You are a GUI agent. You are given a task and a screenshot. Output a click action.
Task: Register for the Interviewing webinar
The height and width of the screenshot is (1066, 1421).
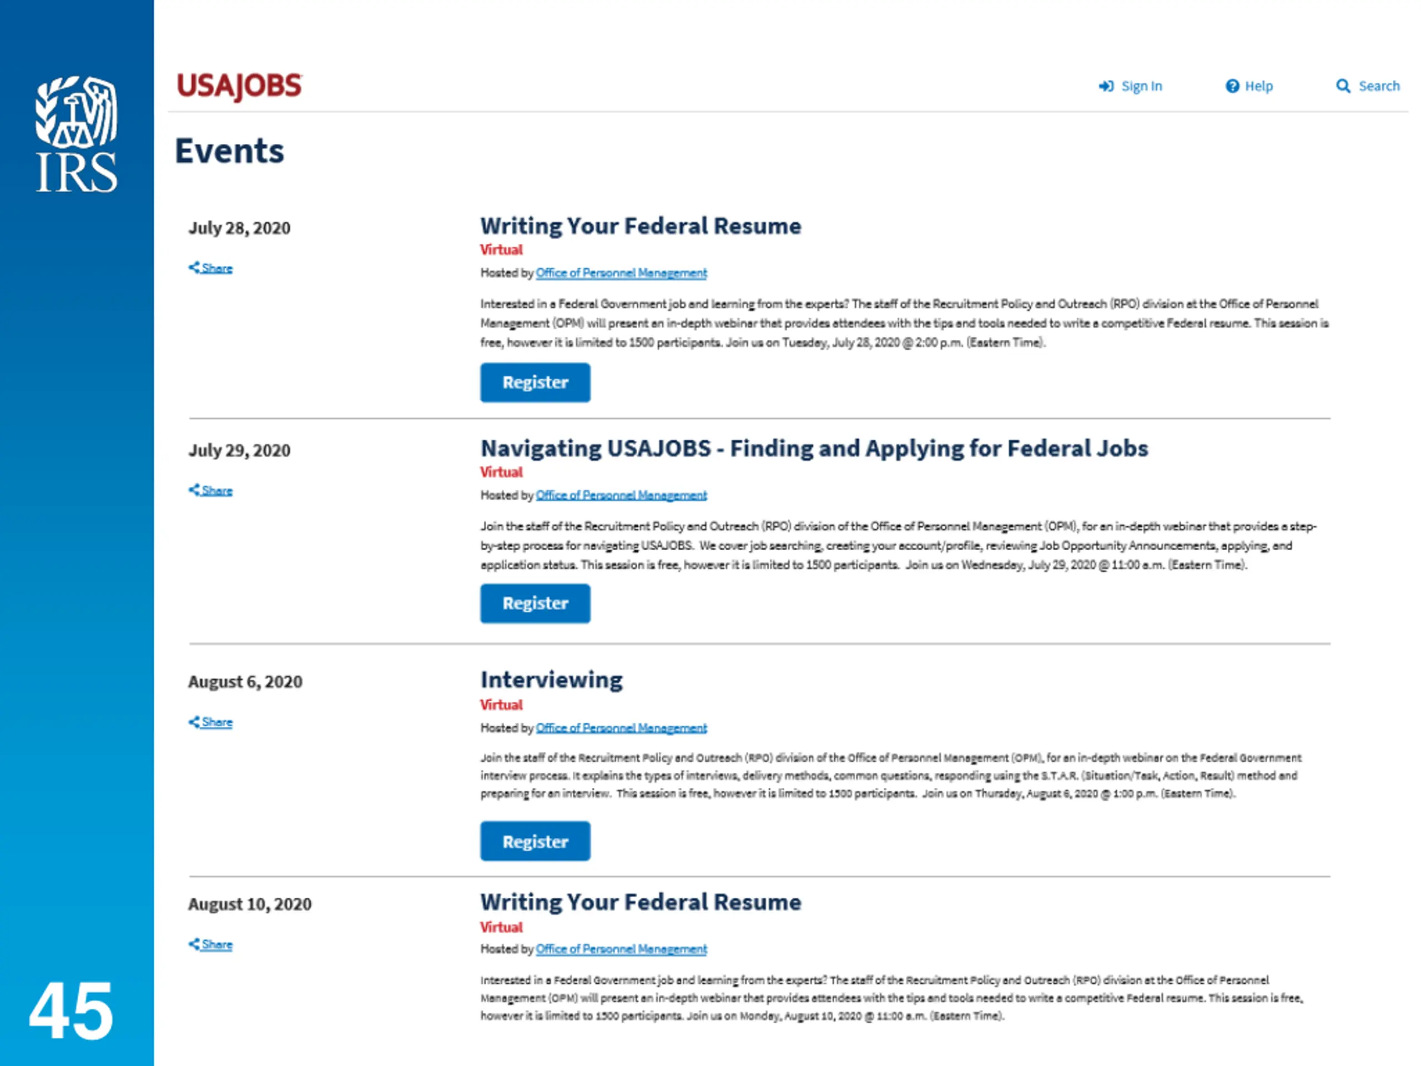535,841
